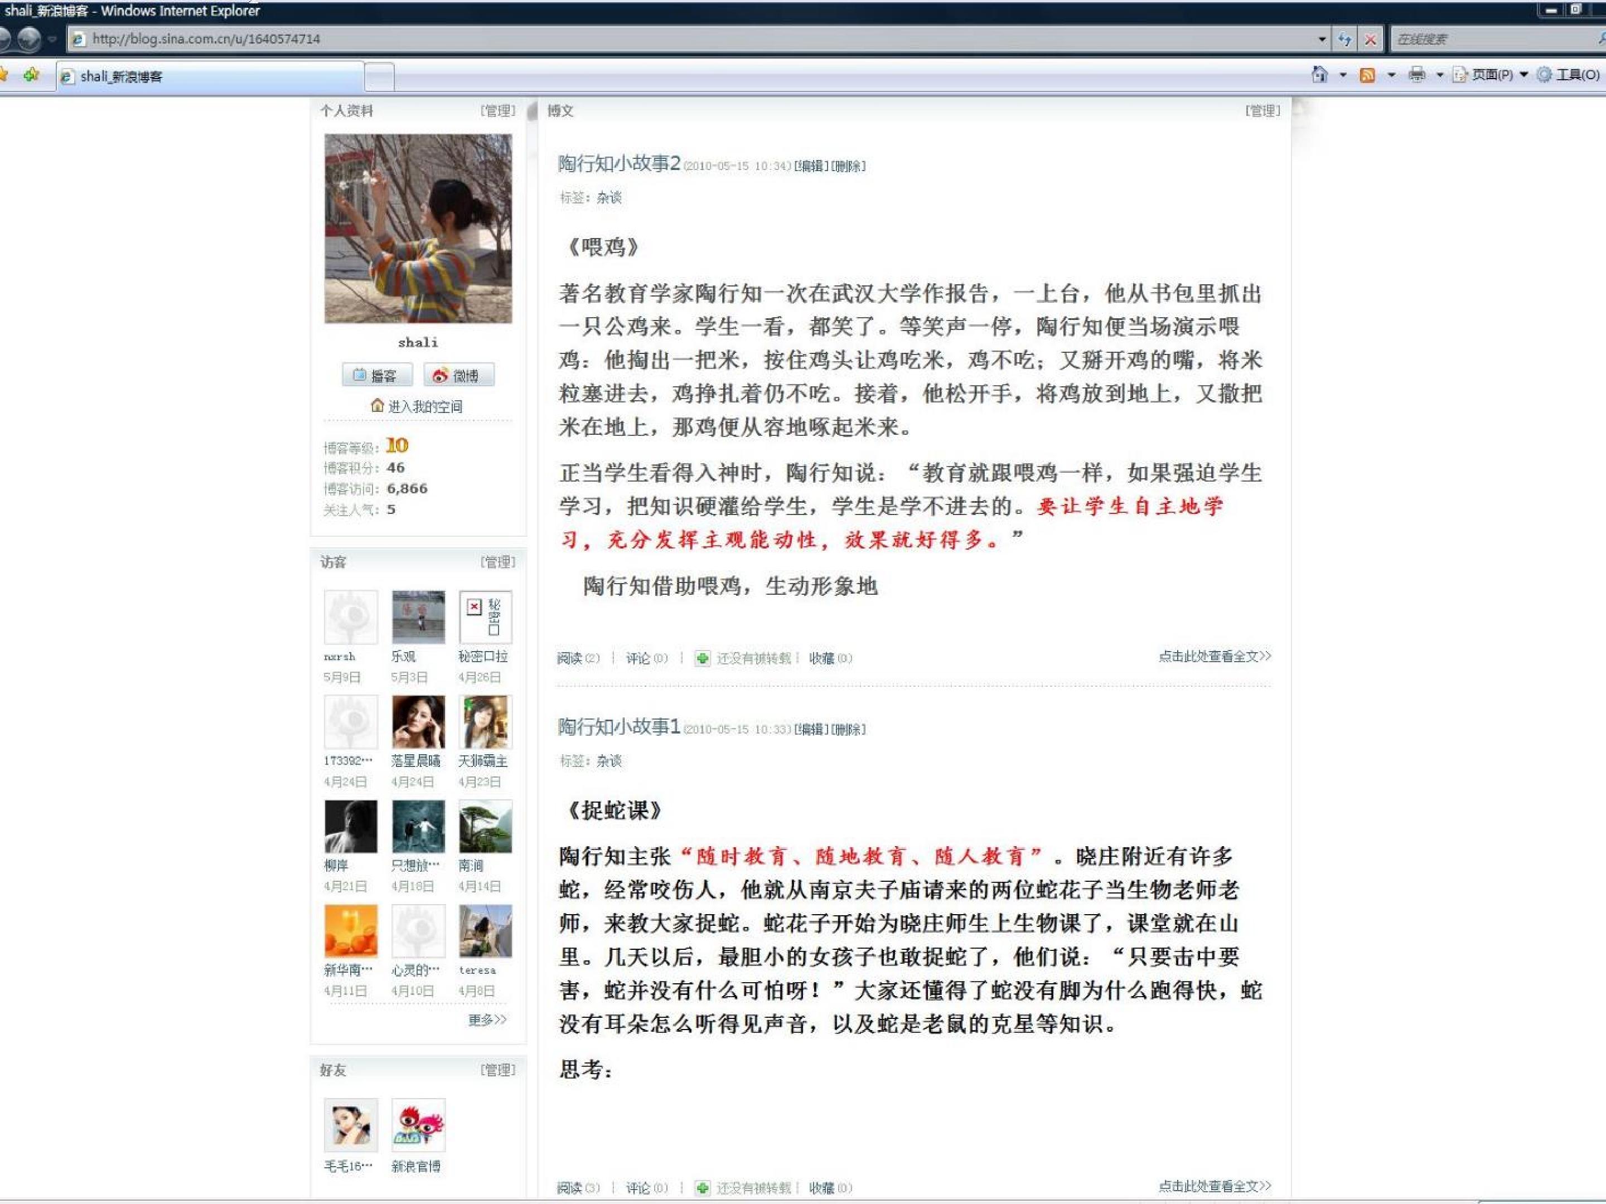The width and height of the screenshot is (1606, 1204).
Task: Click the 播客 button
Action: pos(377,375)
